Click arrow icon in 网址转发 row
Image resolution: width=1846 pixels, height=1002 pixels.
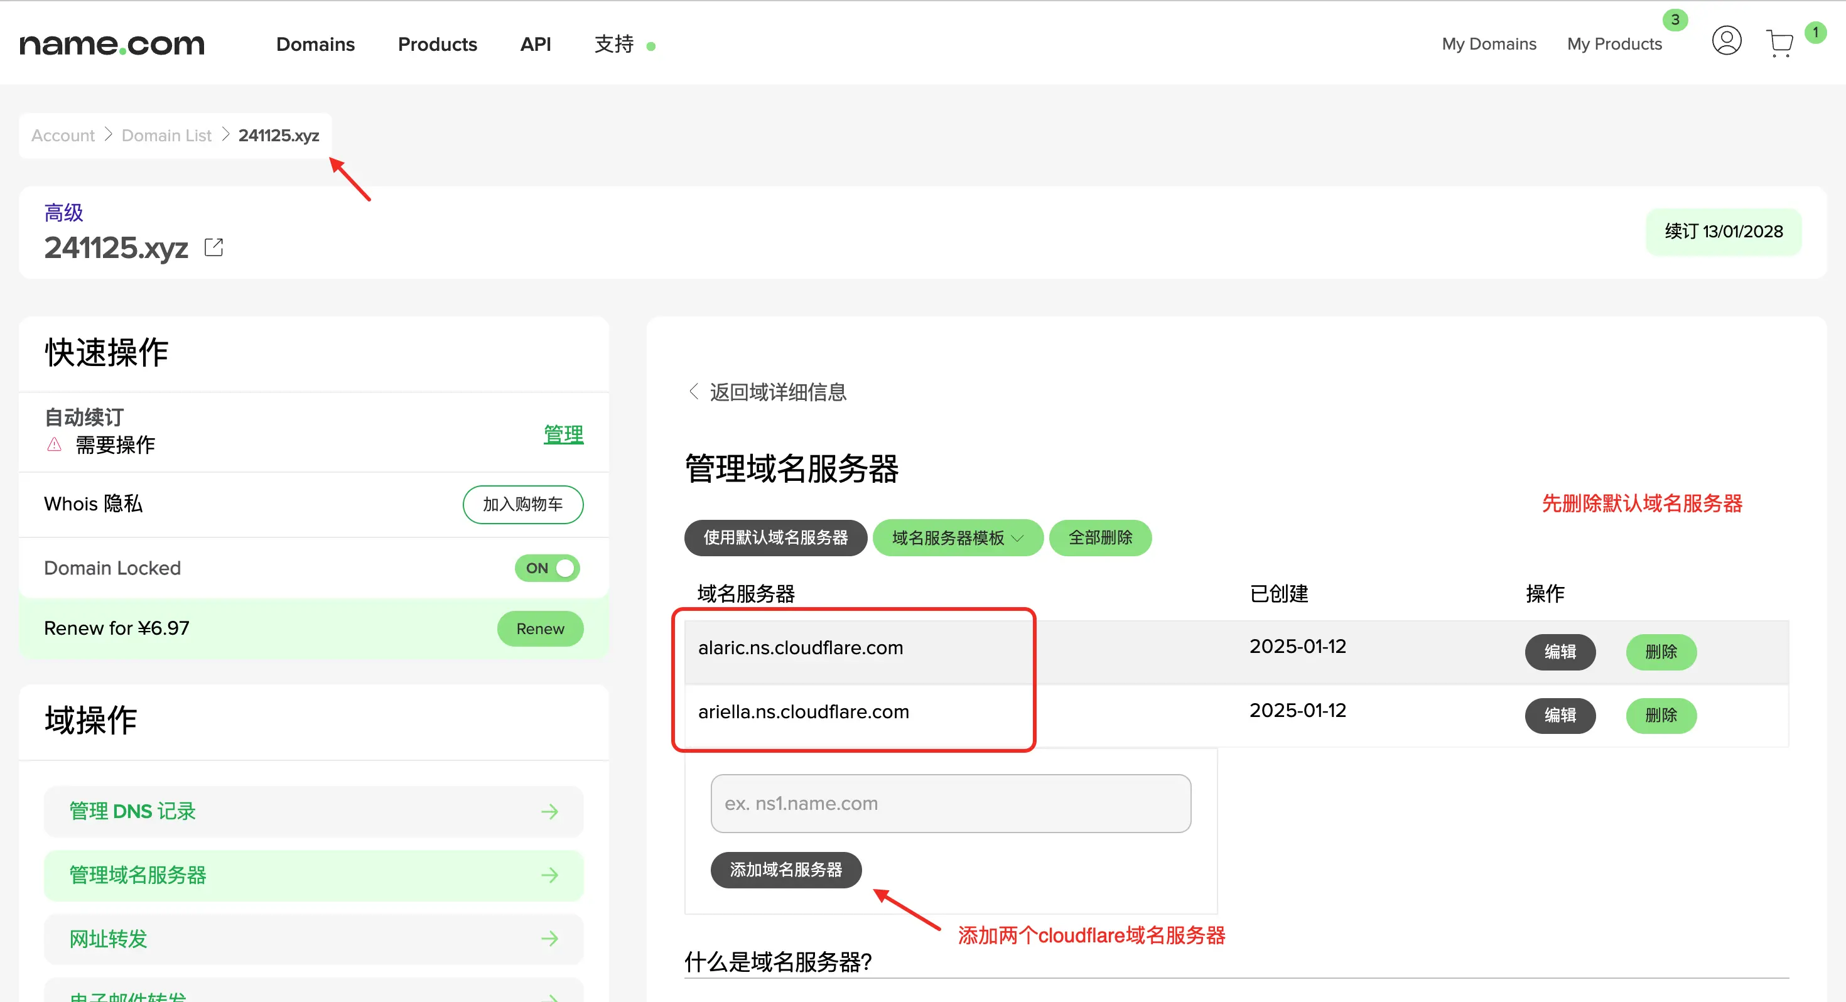pyautogui.click(x=549, y=939)
